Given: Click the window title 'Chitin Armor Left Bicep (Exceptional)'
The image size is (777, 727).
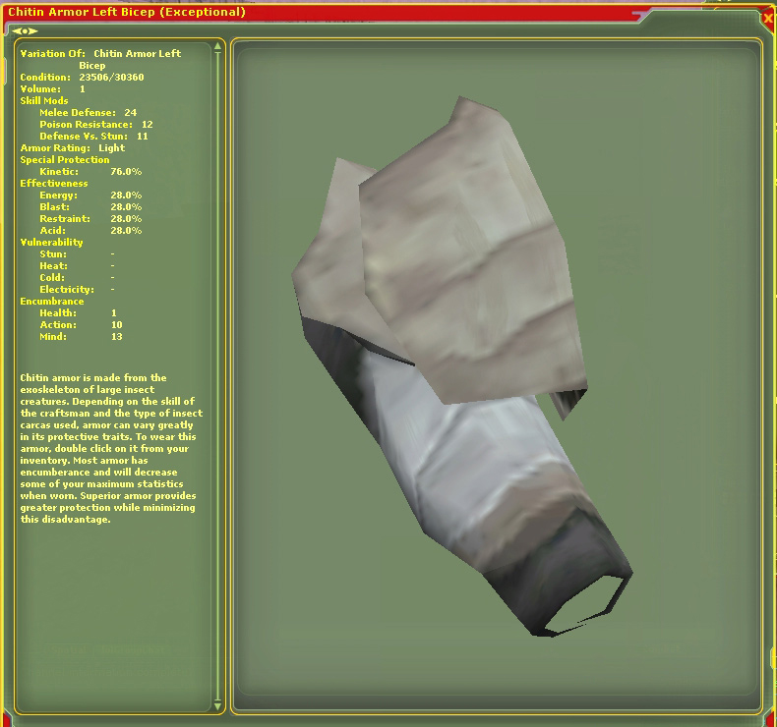Looking at the screenshot, I should (127, 12).
